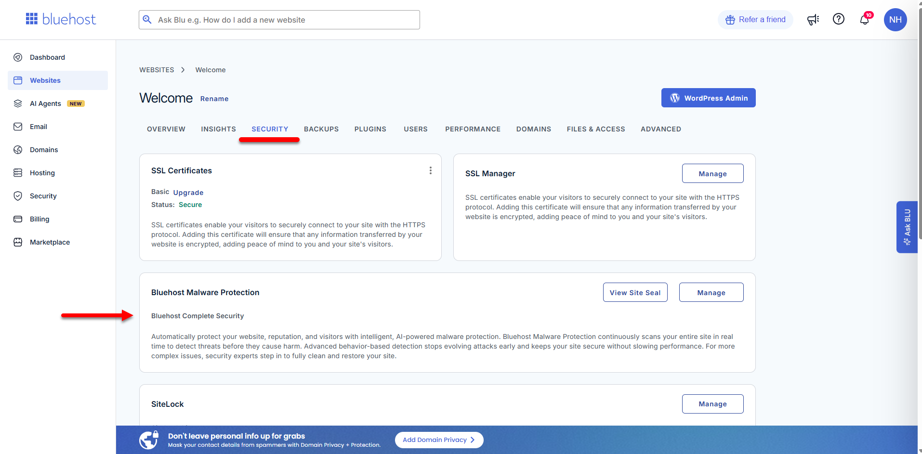This screenshot has height=454, width=922.
Task: Click the Bluehost grid logo icon
Action: point(32,19)
